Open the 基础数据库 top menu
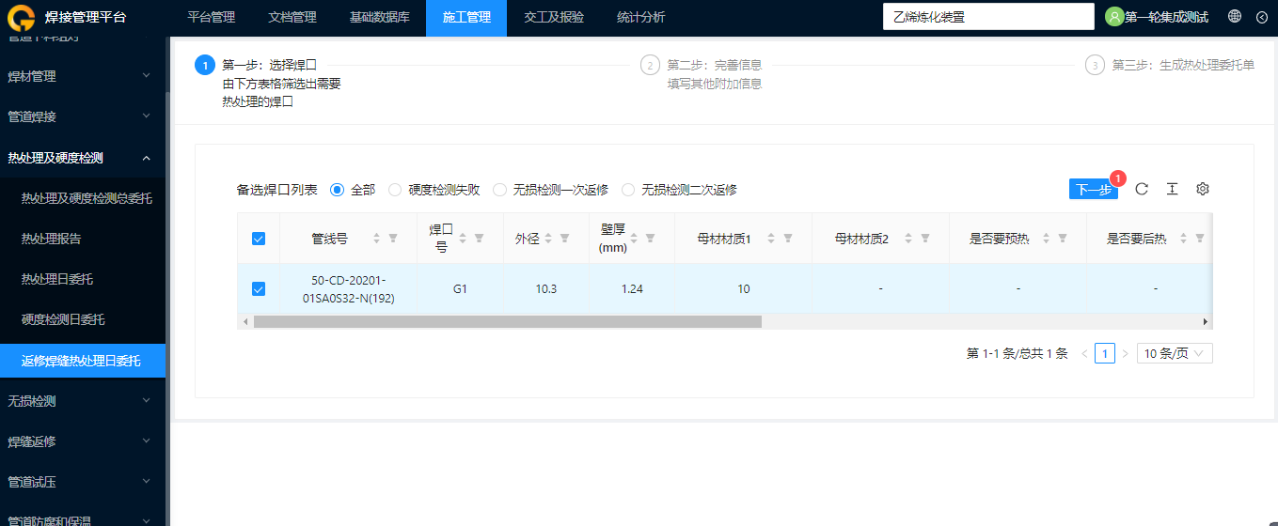The width and height of the screenshot is (1278, 526). coord(379,17)
